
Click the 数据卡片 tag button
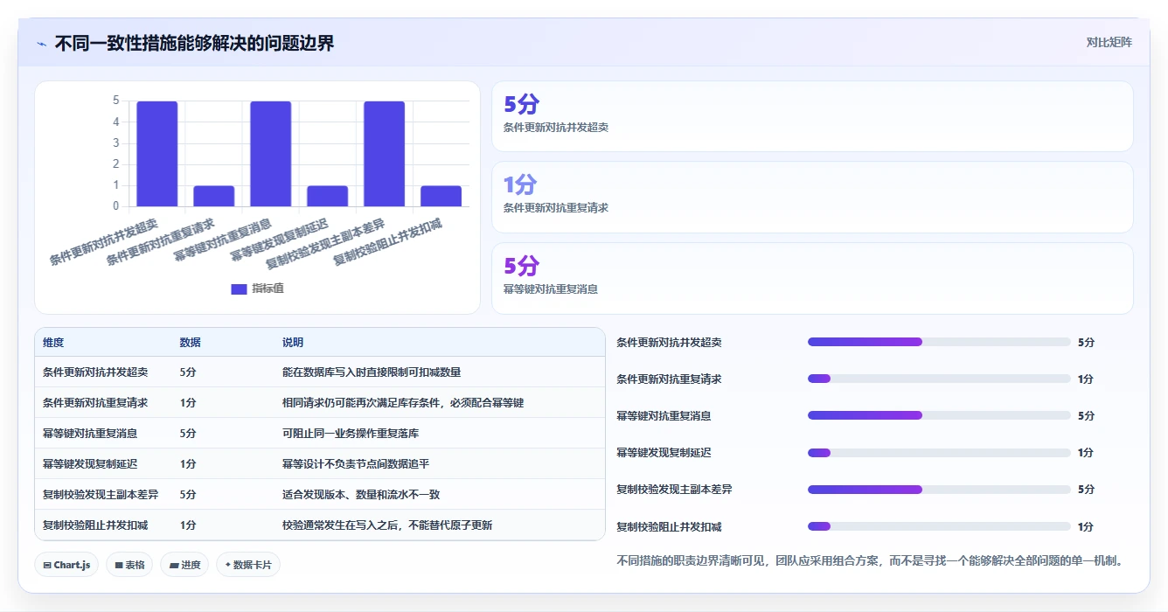(x=248, y=565)
